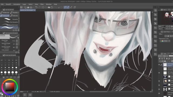This screenshot has height=97, width=173.
Task: Click the Clear layer circle icon
Action: [x=43, y=7]
